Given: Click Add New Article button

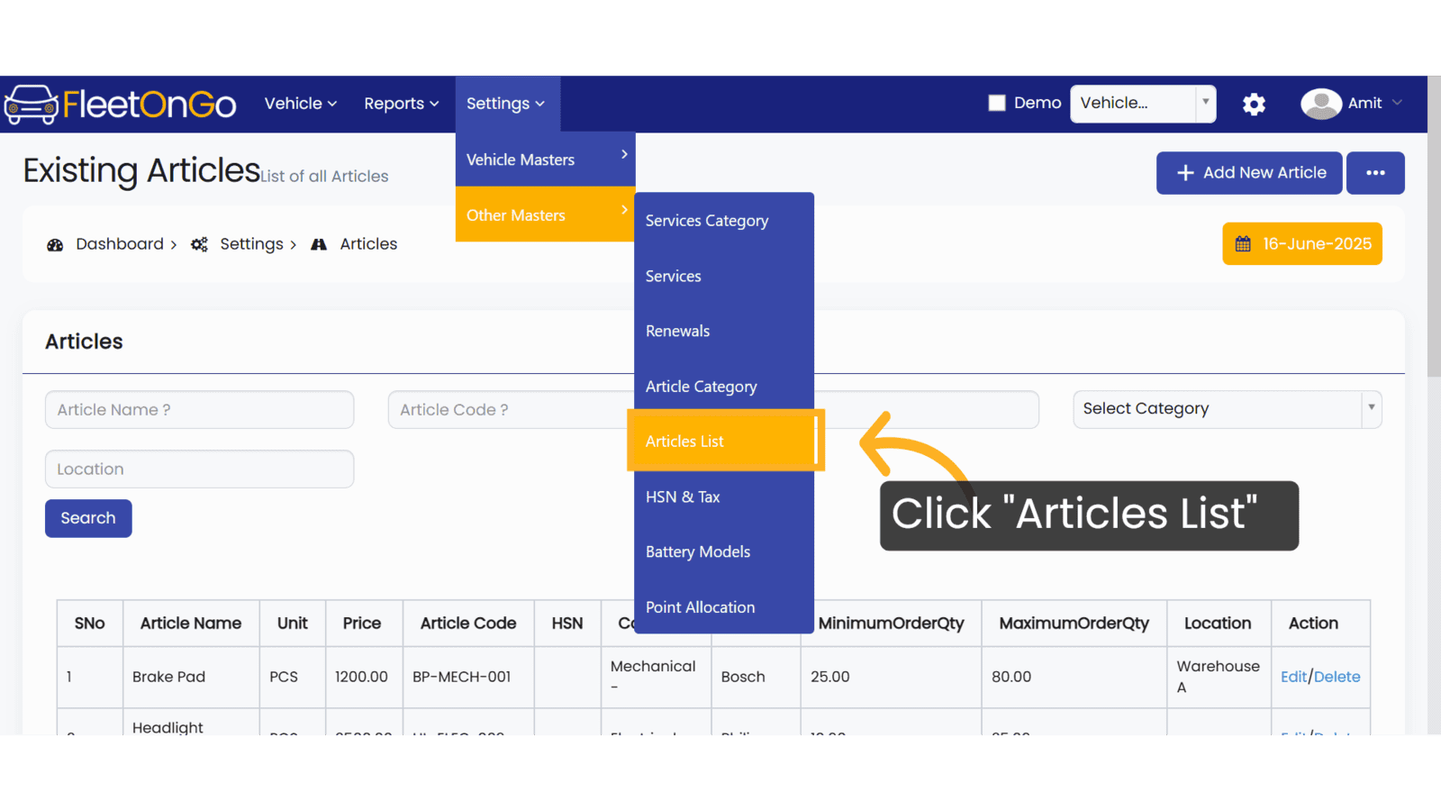Looking at the screenshot, I should [1249, 173].
